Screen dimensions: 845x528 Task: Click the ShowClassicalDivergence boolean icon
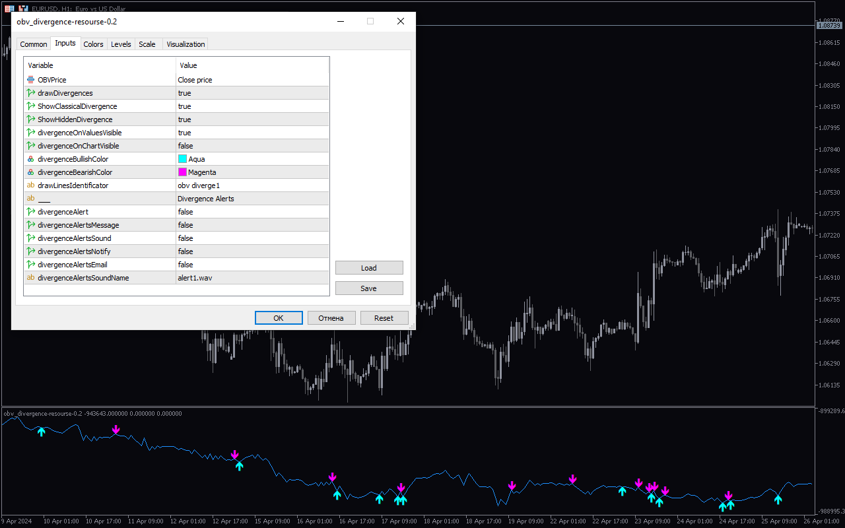(x=30, y=106)
